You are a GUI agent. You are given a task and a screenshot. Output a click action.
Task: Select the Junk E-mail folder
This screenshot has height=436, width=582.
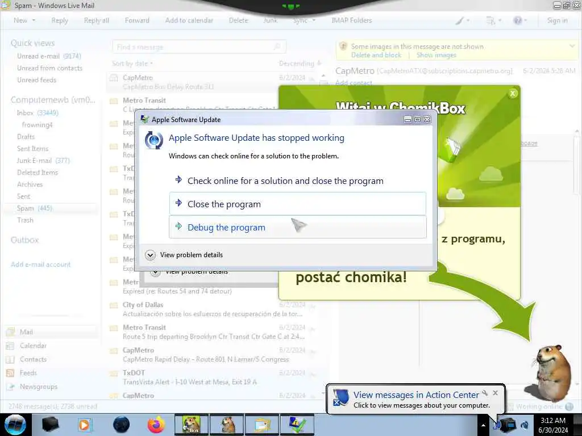click(43, 161)
